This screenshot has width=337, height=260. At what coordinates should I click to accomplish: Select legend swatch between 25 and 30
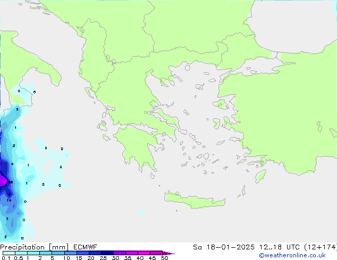point(107,253)
